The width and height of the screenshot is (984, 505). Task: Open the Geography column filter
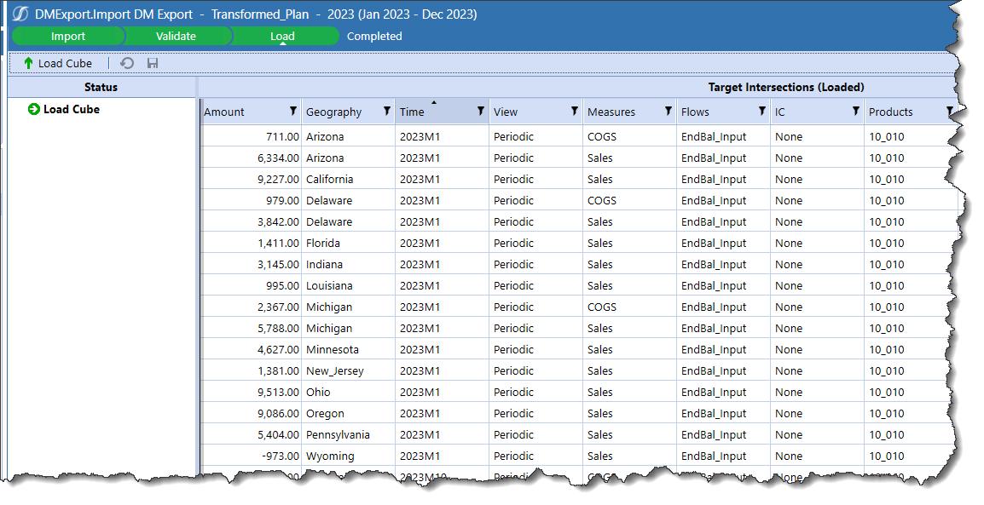(x=386, y=111)
